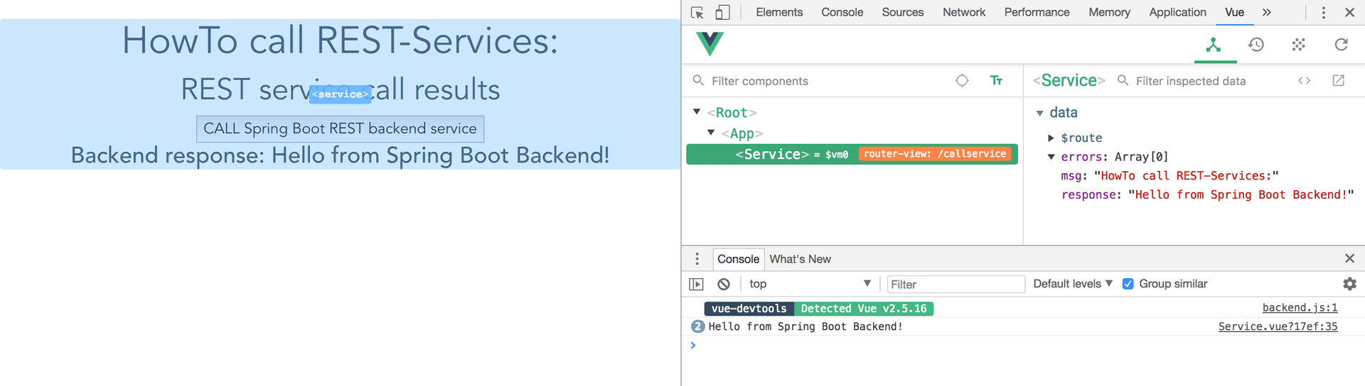
Task: Open the Default levels dropdown
Action: pyautogui.click(x=1072, y=284)
